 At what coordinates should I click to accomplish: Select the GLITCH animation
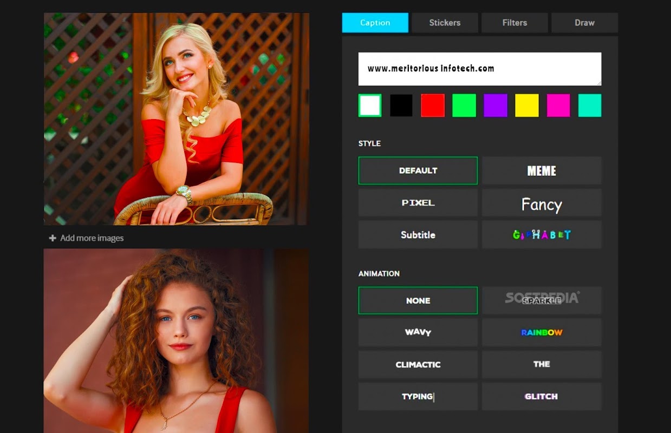tap(542, 396)
